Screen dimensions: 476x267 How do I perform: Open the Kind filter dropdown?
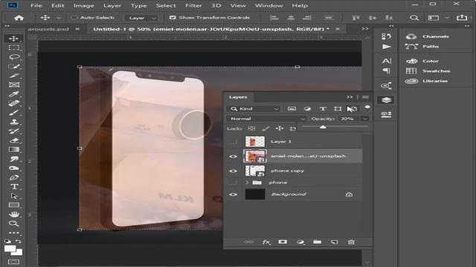254,109
